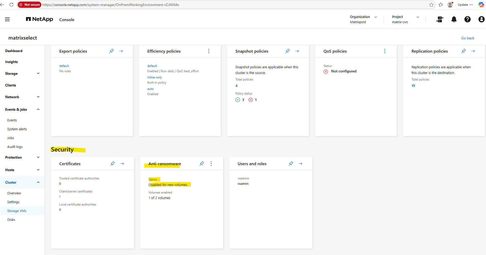Pin the Users and roles card
Screen dimensions: 486x255
tap(291, 164)
